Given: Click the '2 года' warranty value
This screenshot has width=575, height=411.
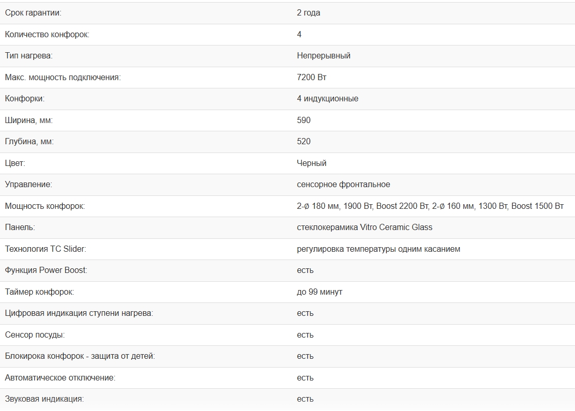Looking at the screenshot, I should click(x=308, y=13).
